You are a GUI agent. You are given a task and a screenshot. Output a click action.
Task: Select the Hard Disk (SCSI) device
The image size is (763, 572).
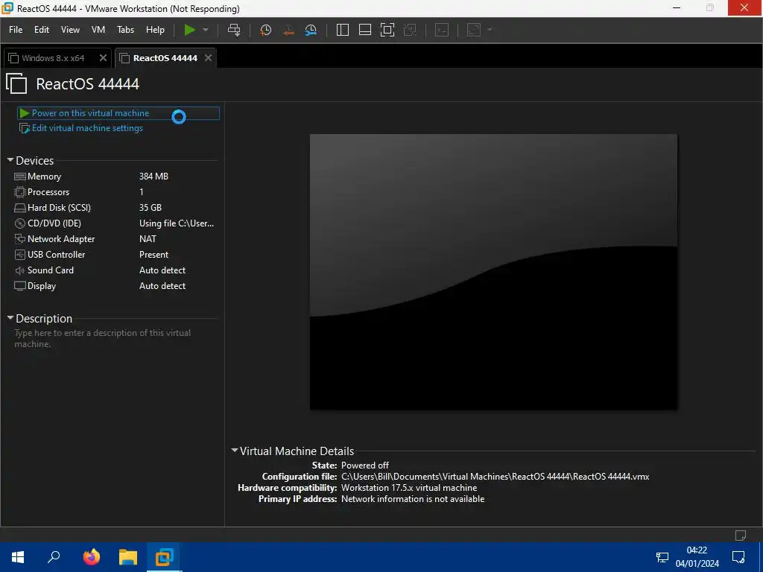(114, 208)
